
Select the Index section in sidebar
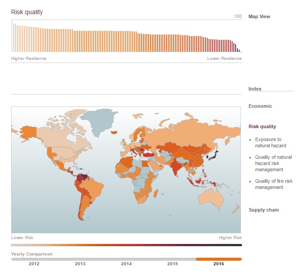click(x=255, y=89)
